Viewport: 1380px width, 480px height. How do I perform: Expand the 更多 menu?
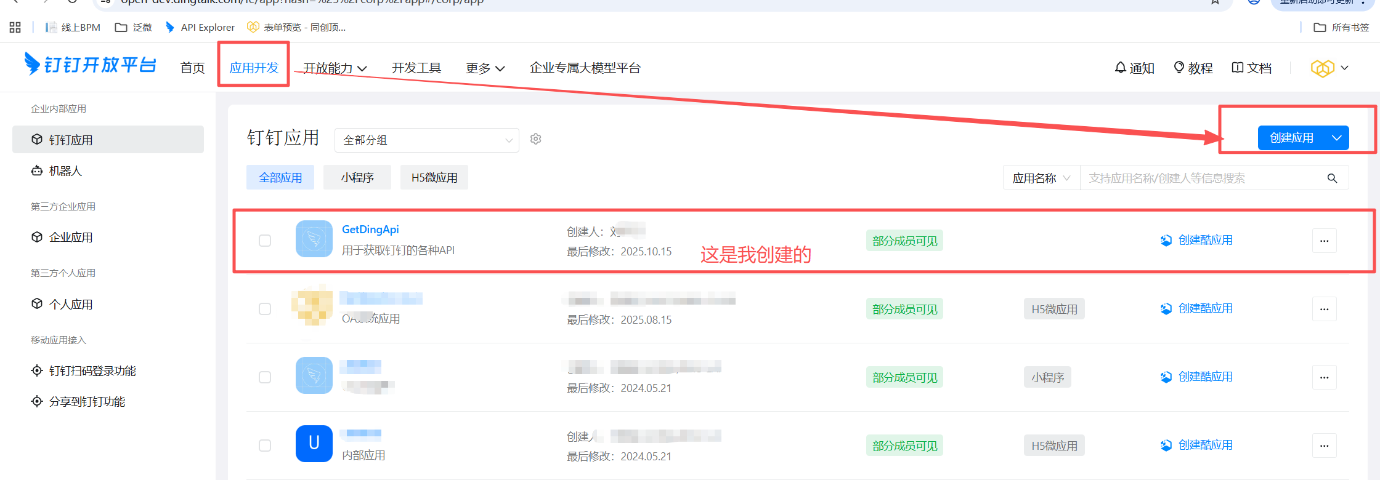pyautogui.click(x=485, y=68)
